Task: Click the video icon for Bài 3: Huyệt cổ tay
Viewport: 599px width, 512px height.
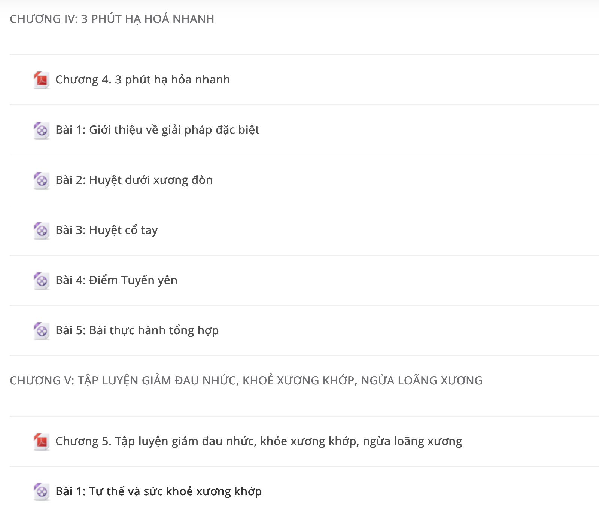Action: (42, 231)
